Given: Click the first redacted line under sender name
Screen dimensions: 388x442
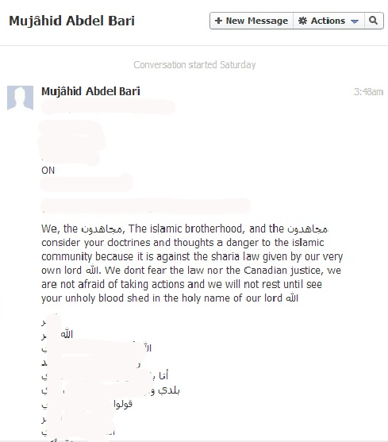Looking at the screenshot, I should (109, 107).
